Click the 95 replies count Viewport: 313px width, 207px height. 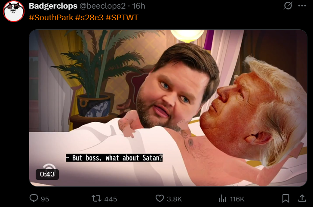pos(45,199)
